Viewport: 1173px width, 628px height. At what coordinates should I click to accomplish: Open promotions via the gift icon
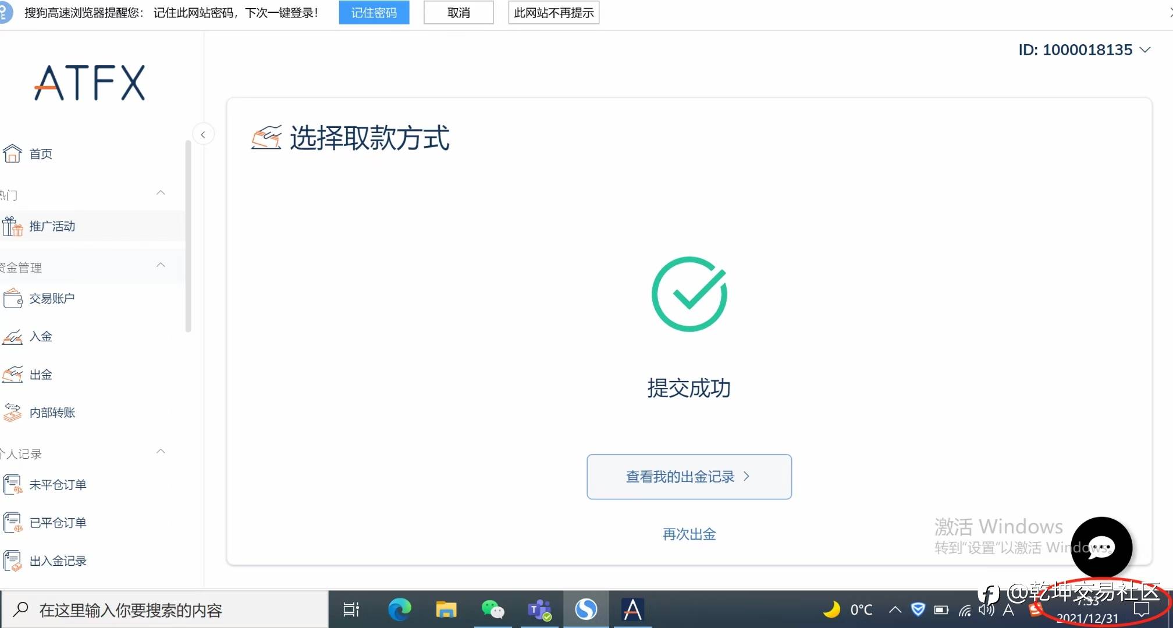(12, 226)
